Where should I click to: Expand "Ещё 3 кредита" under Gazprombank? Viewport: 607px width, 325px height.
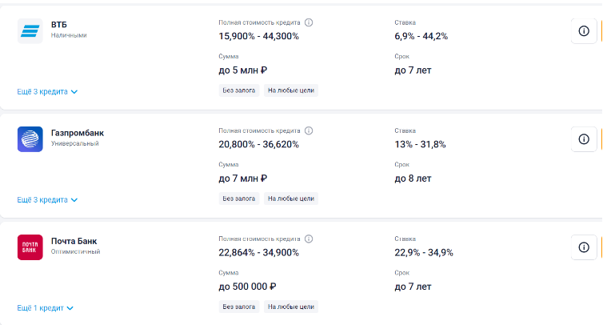point(47,199)
